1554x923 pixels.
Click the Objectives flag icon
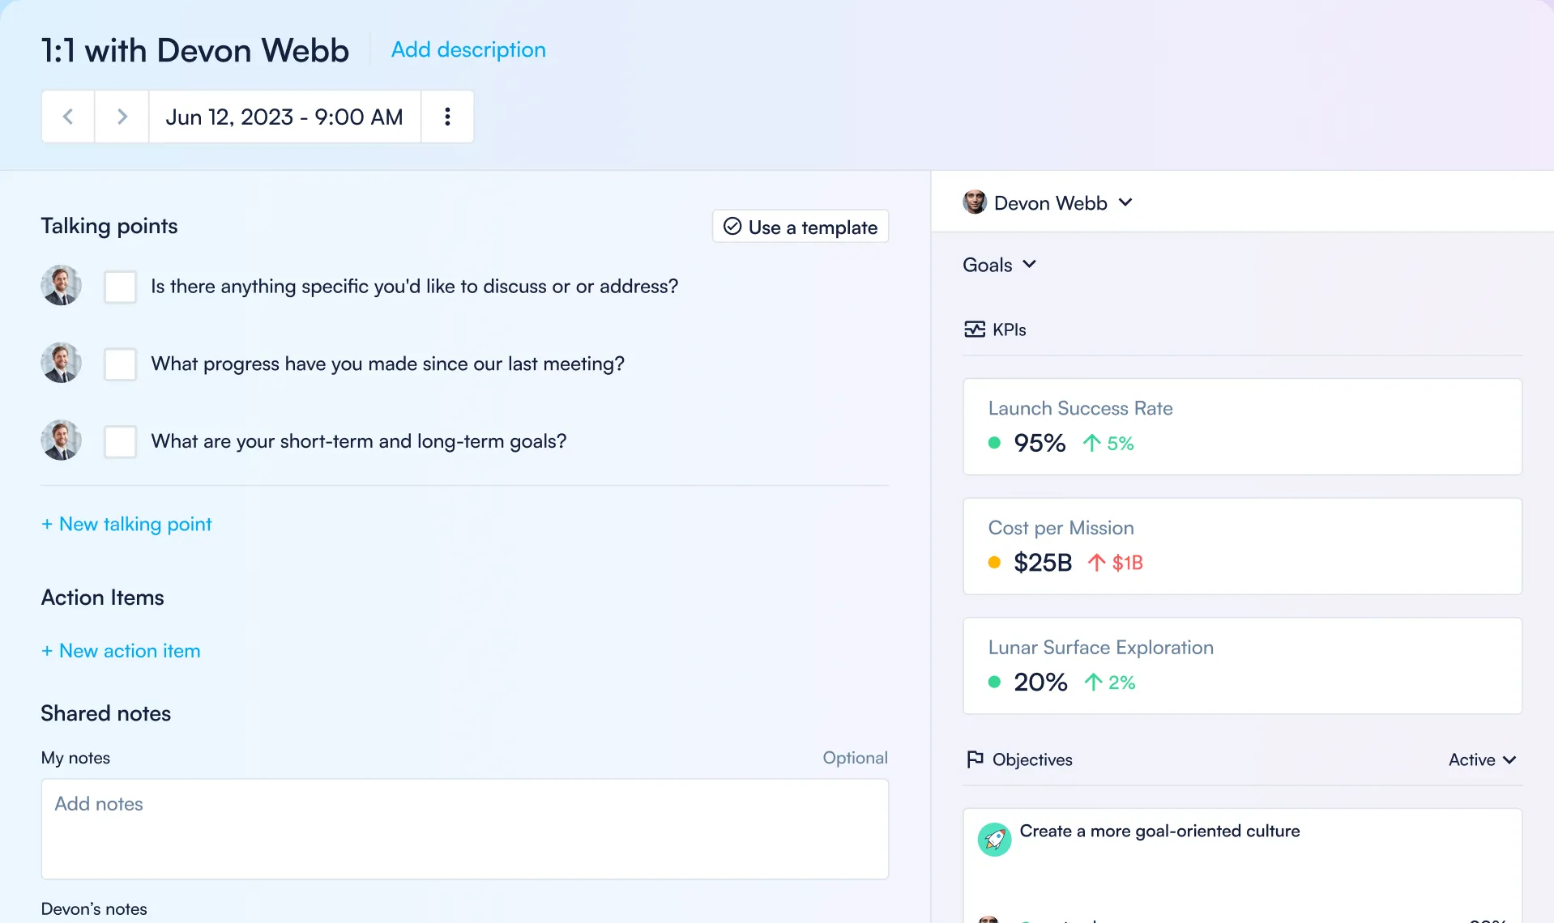pyautogui.click(x=975, y=759)
